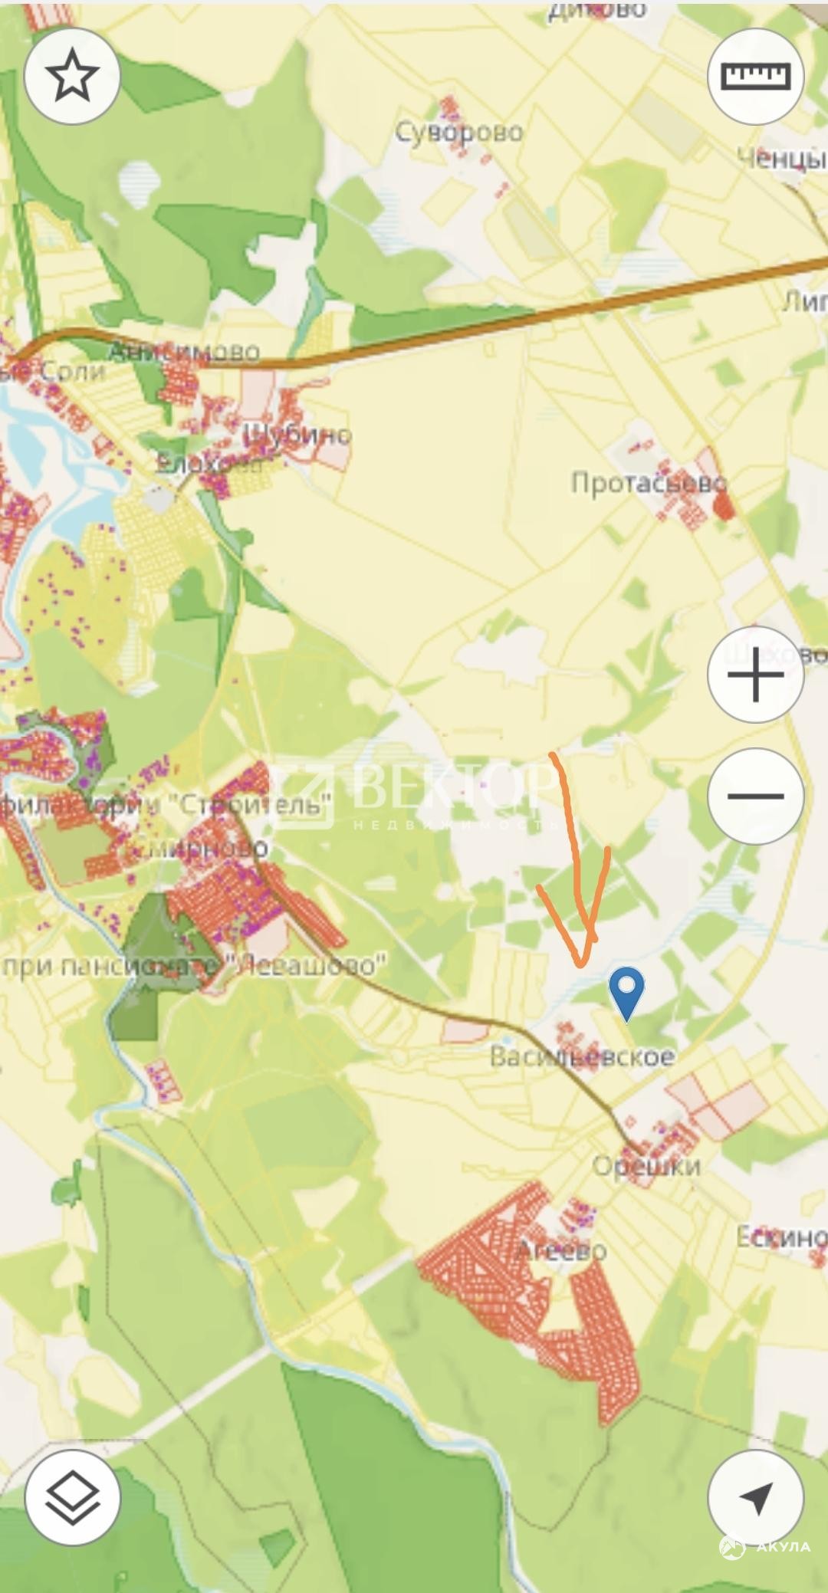Select the blue location pin marker
Image resolution: width=828 pixels, height=1593 pixels.
(x=627, y=994)
